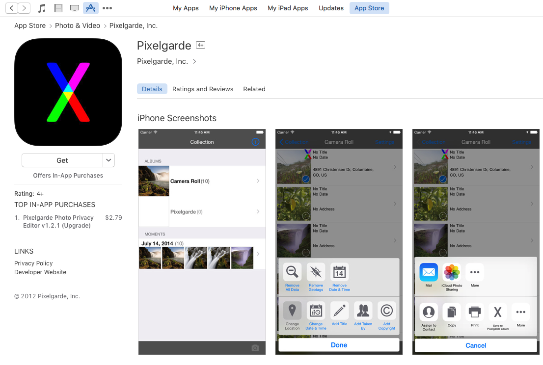This screenshot has height=365, width=543.
Task: Click the Done button in second screenshot
Action: coord(339,345)
